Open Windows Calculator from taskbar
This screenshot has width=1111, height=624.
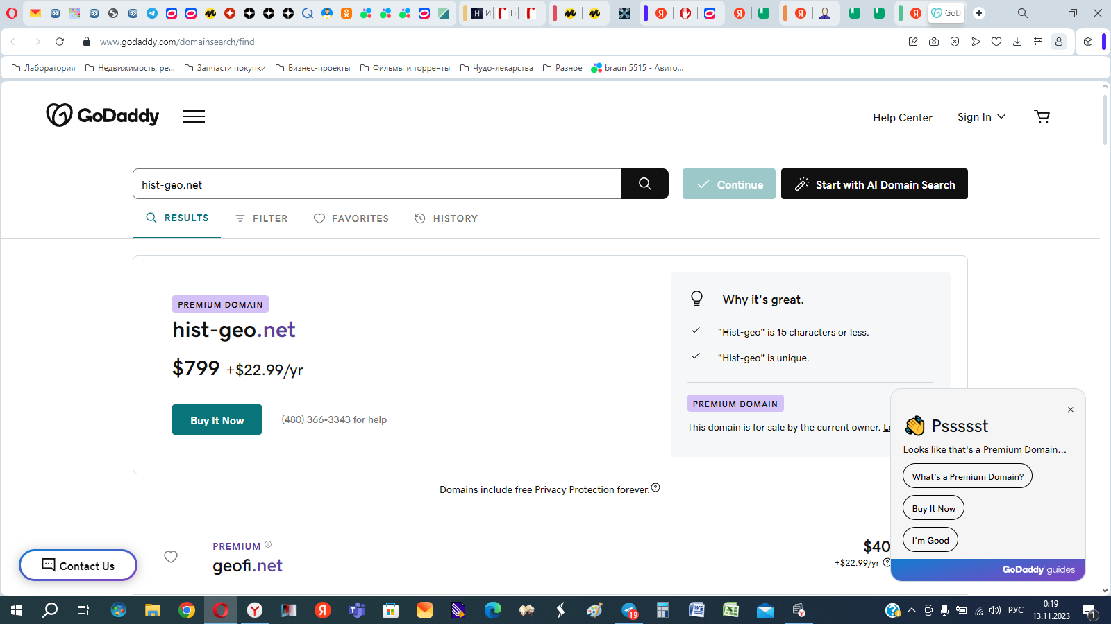[x=662, y=610]
